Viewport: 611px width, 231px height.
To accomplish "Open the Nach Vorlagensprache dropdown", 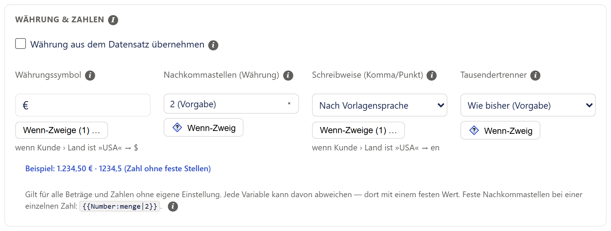I will 380,105.
